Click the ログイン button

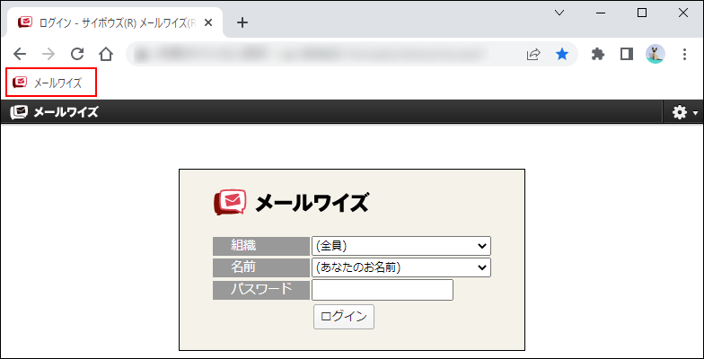pyautogui.click(x=343, y=317)
